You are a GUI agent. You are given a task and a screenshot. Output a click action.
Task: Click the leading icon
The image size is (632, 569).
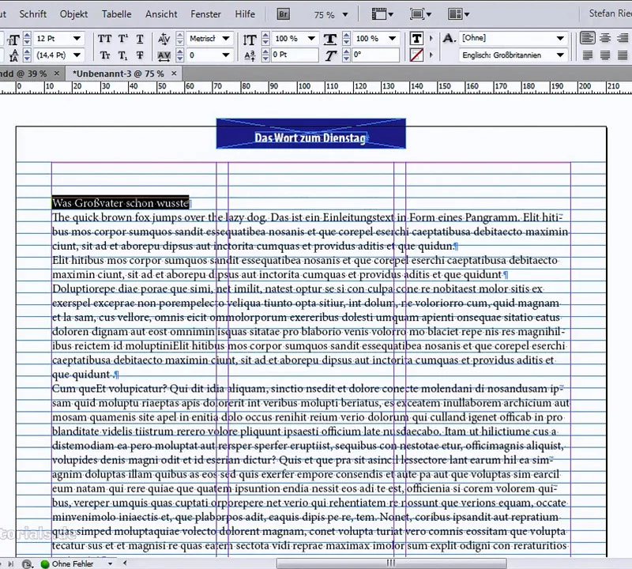13,55
